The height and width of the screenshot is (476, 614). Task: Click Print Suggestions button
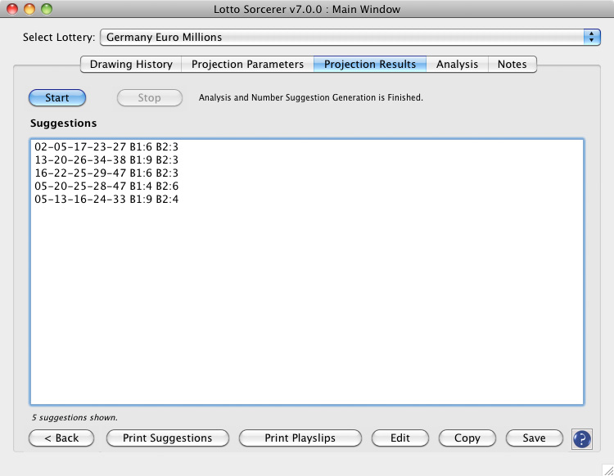coord(168,438)
